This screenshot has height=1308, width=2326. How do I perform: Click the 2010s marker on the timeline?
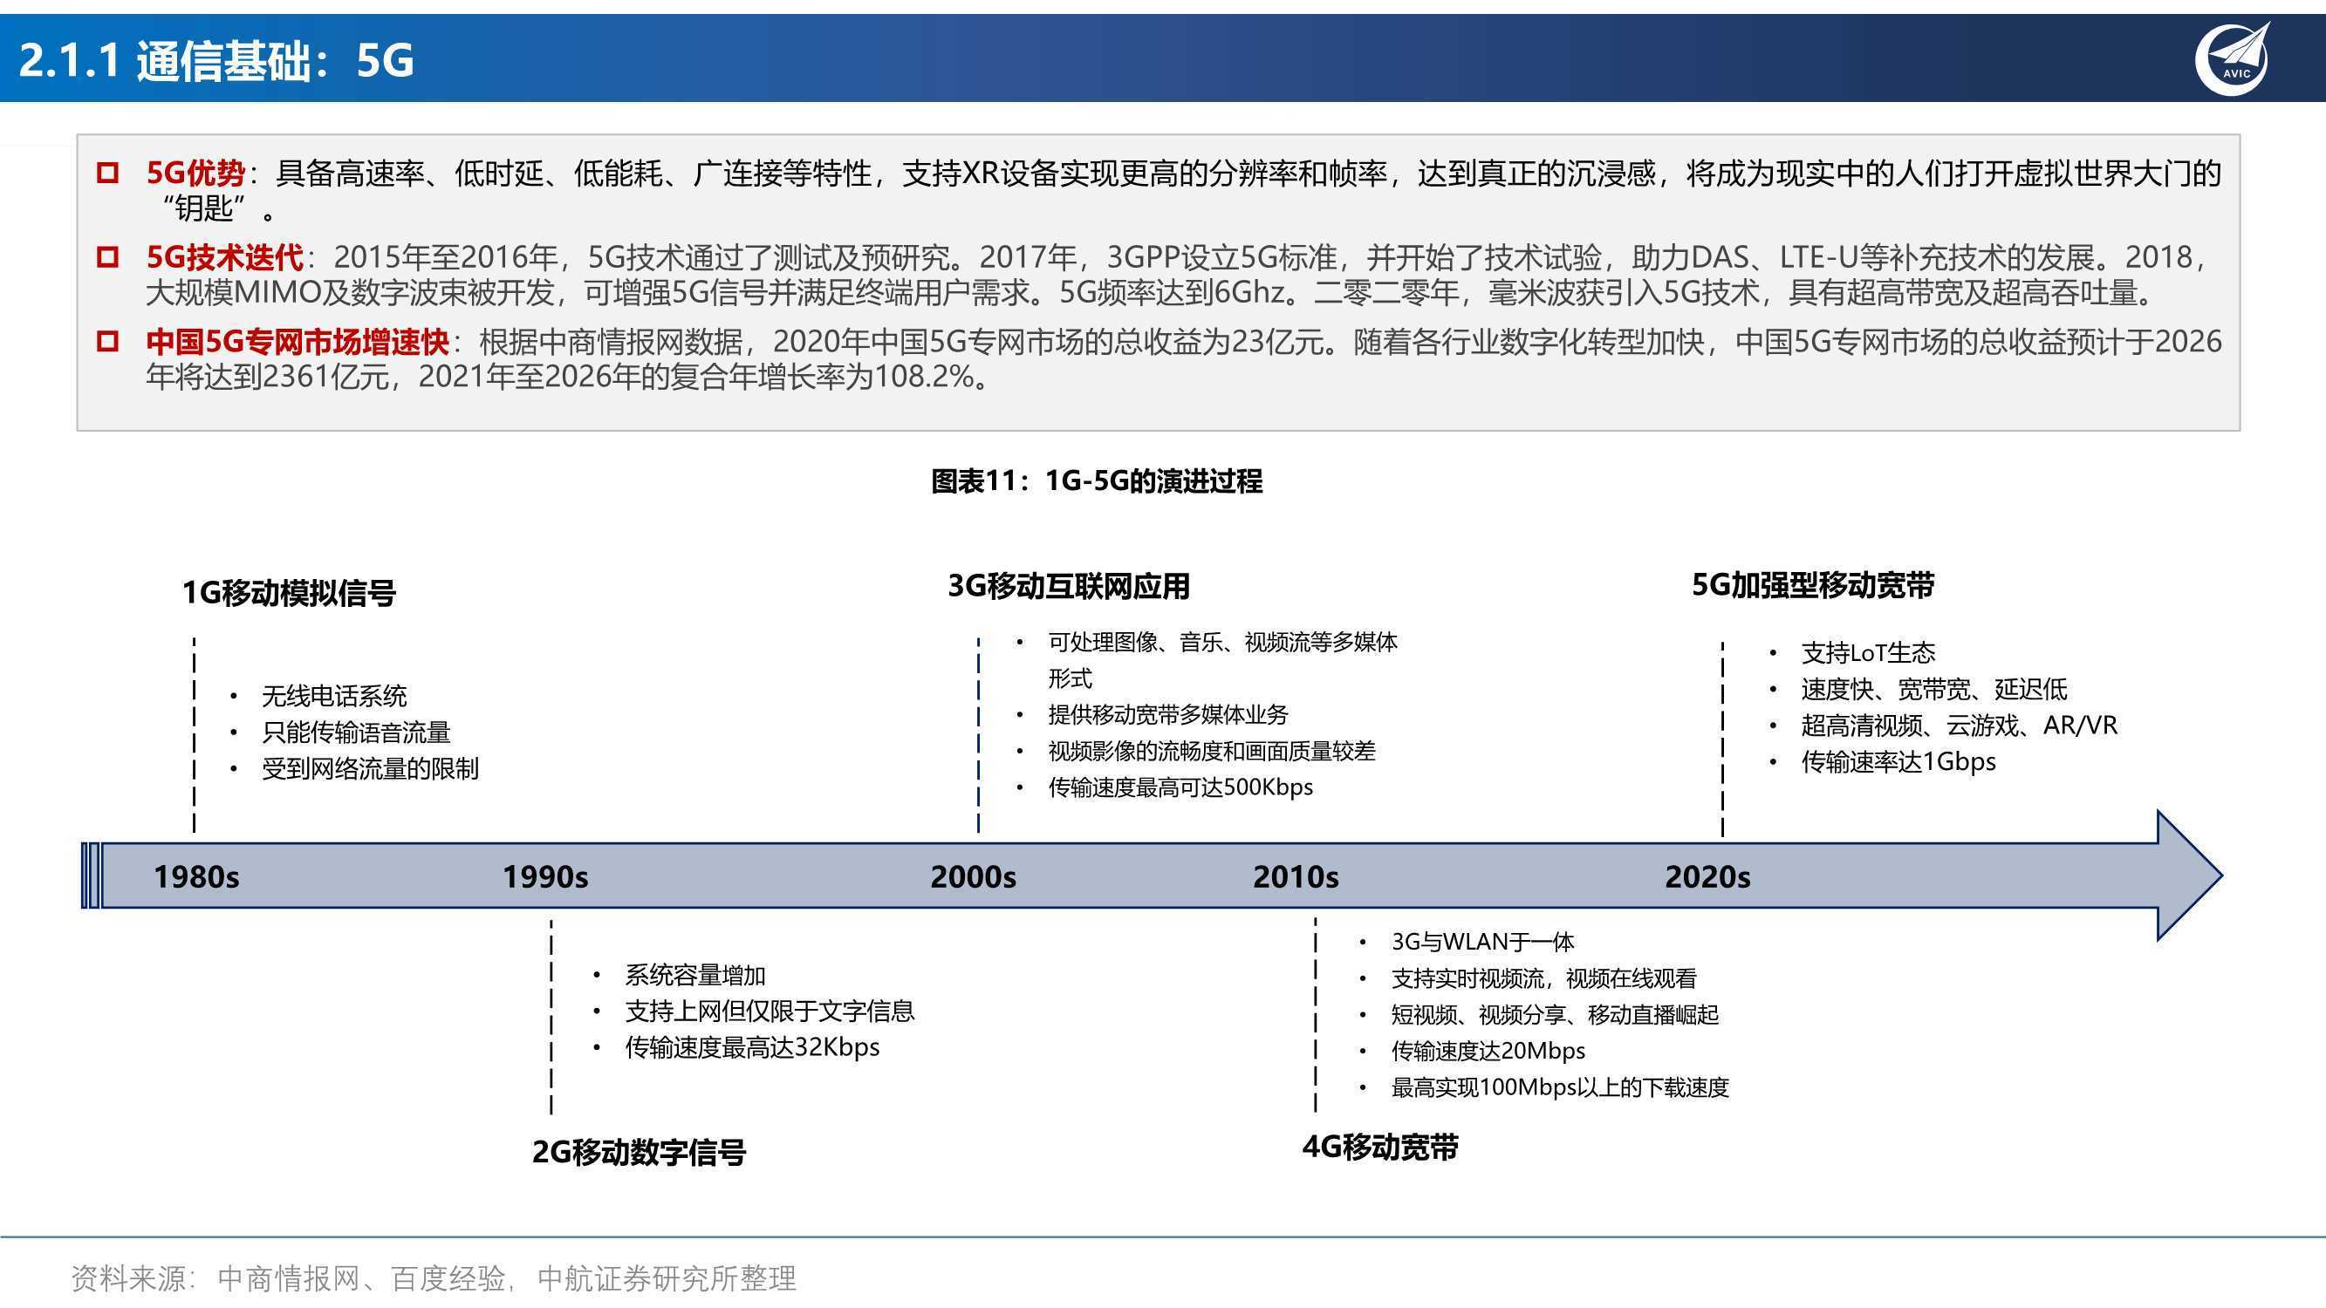point(1295,876)
